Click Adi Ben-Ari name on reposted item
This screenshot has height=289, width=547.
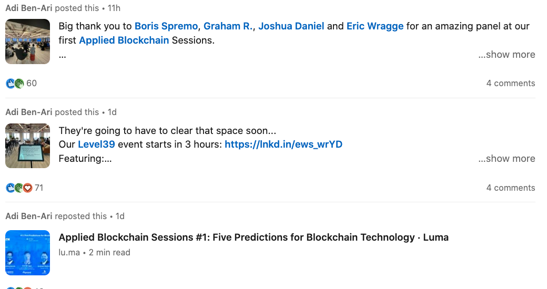coord(29,216)
